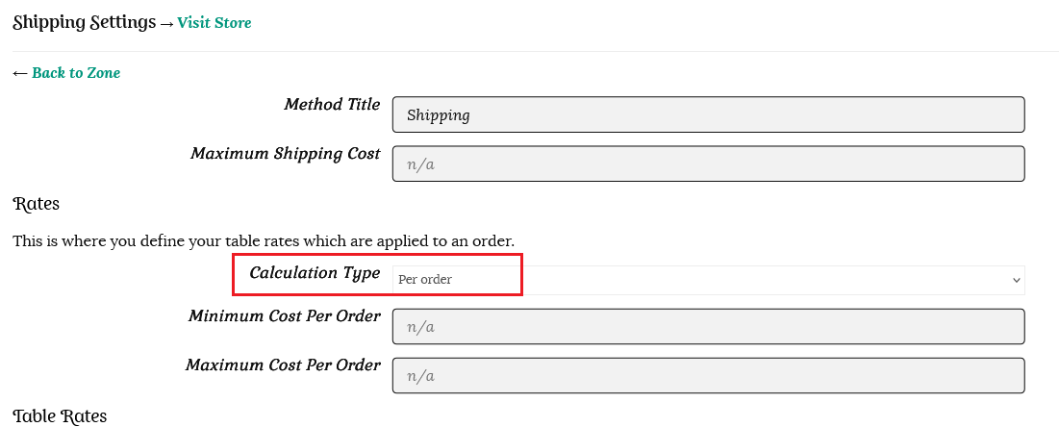The image size is (1059, 427).
Task: Click the table rates description sentence
Action: (263, 240)
